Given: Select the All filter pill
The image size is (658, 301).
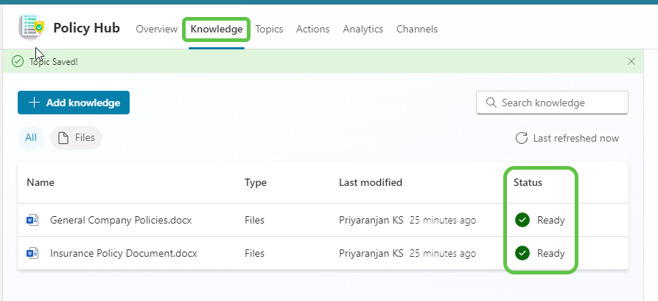Looking at the screenshot, I should tap(31, 138).
